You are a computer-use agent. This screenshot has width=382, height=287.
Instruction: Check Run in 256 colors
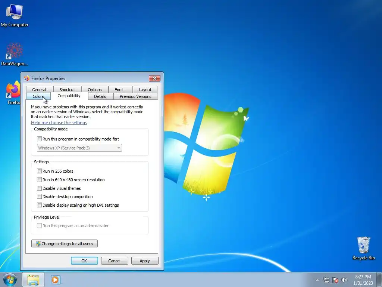coord(39,171)
